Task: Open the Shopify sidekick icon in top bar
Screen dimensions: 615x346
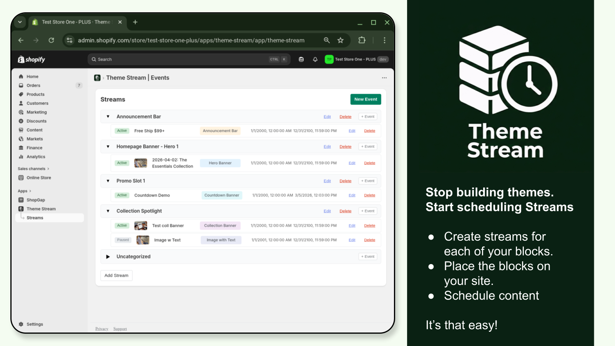Action: [x=301, y=59]
